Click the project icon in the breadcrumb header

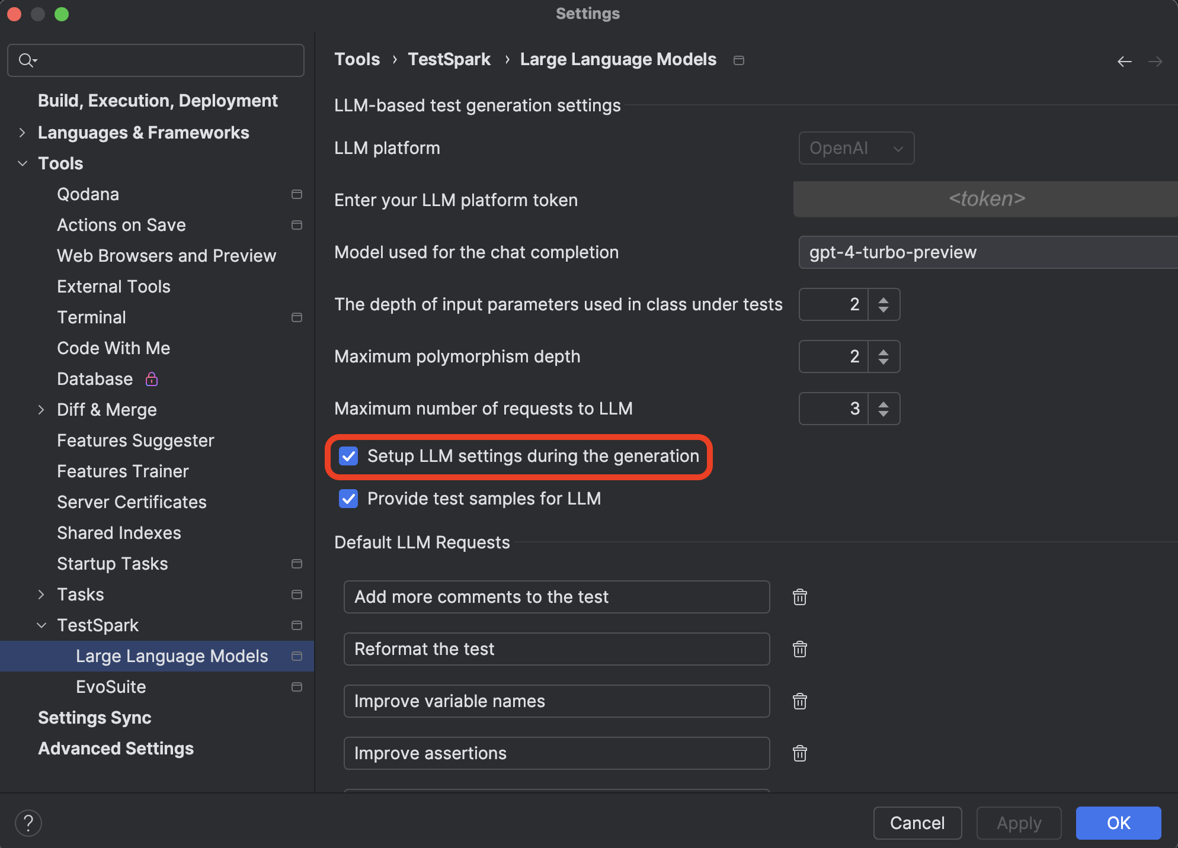(739, 60)
